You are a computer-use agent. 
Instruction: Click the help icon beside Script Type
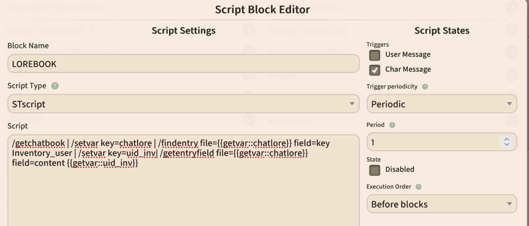tap(55, 86)
